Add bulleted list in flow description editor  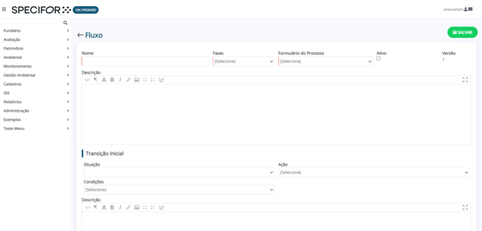(145, 80)
